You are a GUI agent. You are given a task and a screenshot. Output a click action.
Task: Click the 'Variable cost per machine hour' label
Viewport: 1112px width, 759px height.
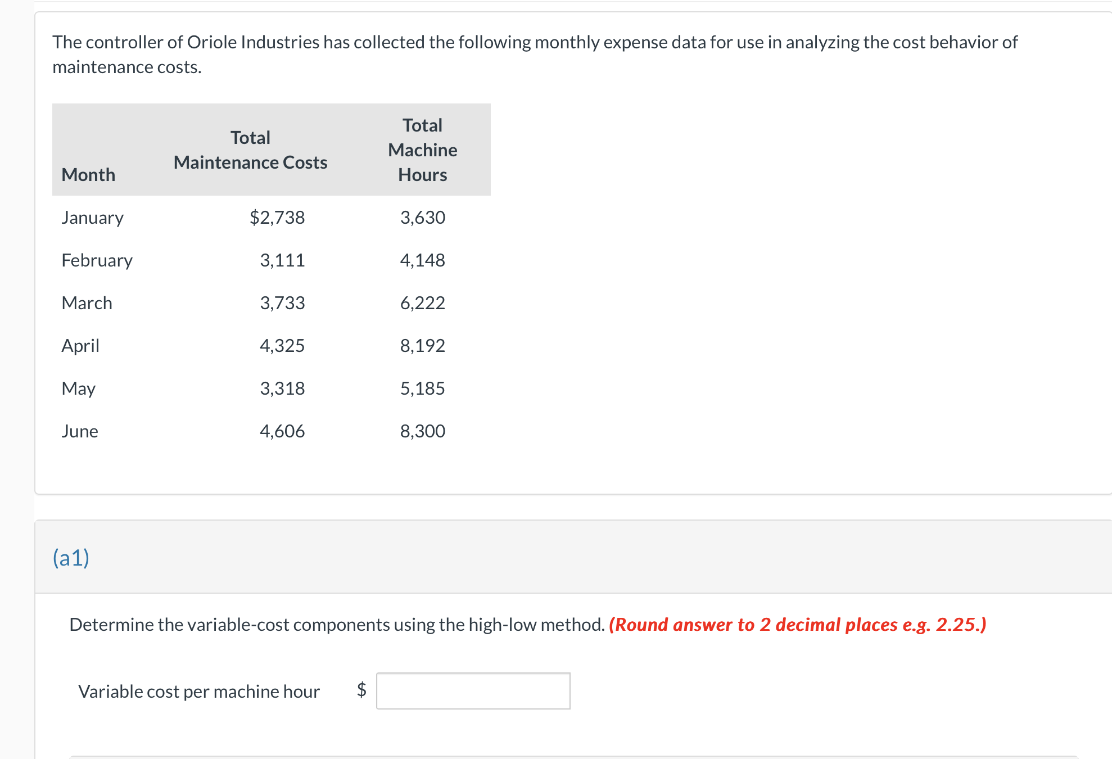click(x=199, y=692)
